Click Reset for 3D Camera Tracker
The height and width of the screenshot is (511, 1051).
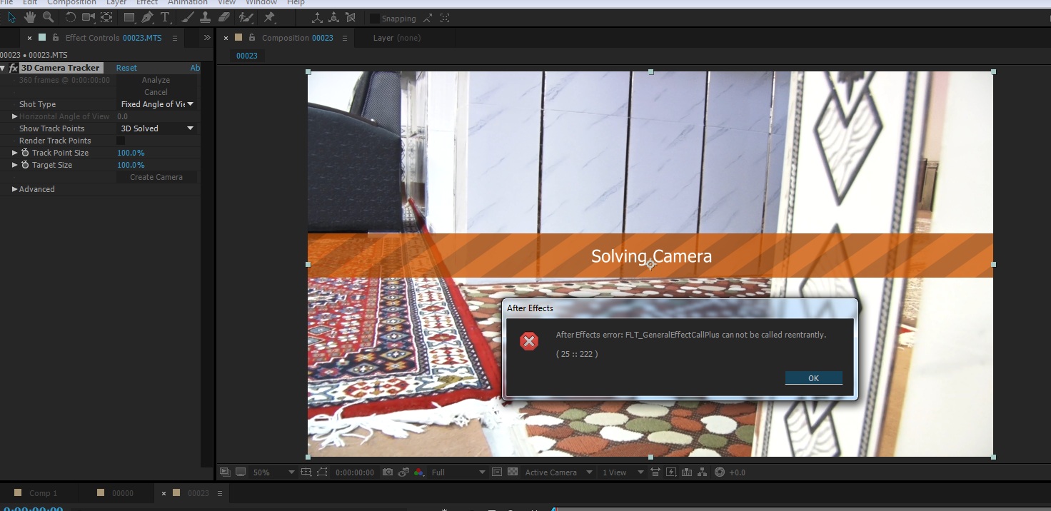click(126, 68)
